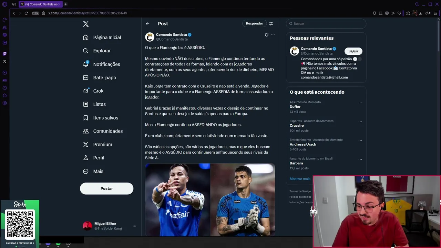
Task: Click the Responder button
Action: tap(254, 23)
